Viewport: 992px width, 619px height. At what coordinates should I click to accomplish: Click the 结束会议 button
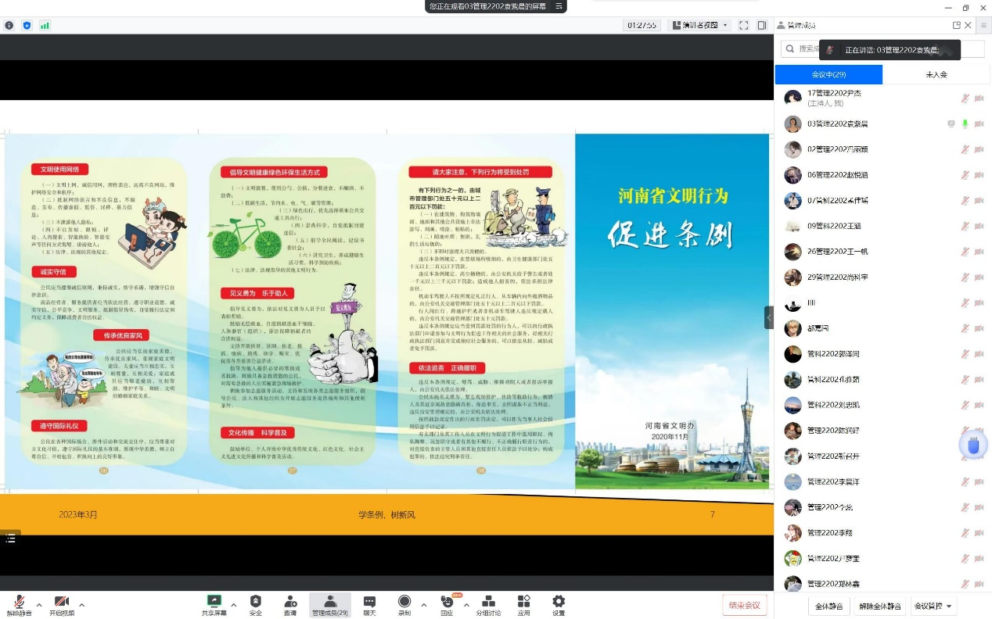point(744,605)
